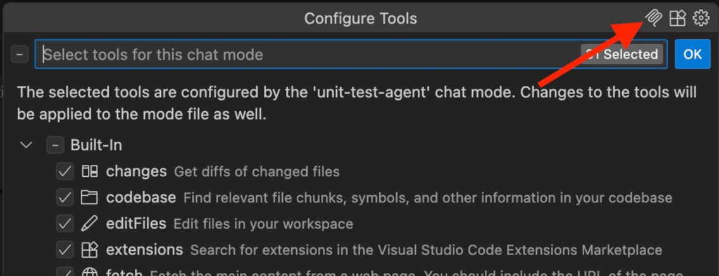Click the fetch globe icon

89,273
